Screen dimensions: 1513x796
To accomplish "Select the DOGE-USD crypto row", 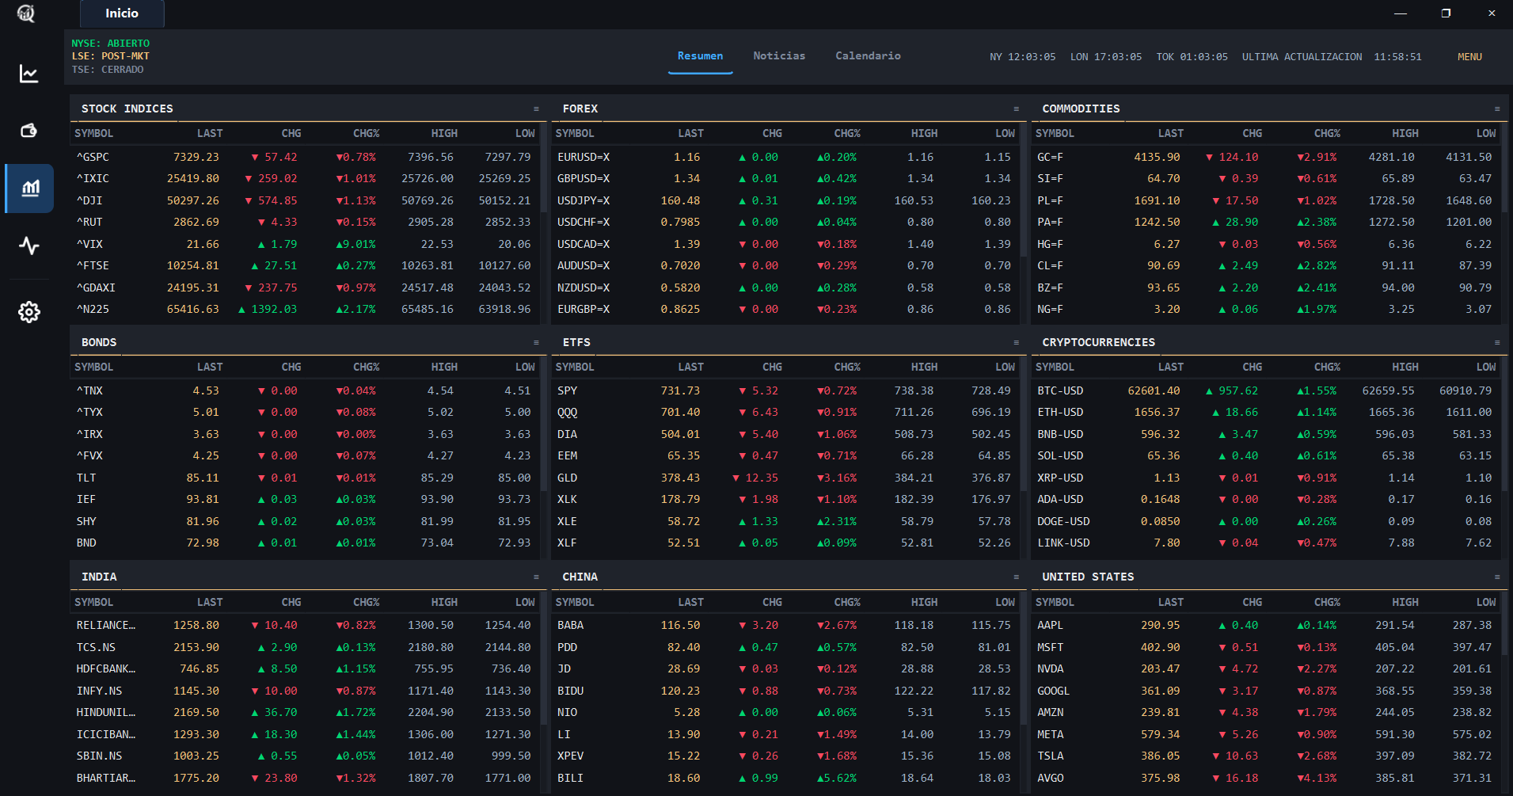I will tap(1266, 521).
